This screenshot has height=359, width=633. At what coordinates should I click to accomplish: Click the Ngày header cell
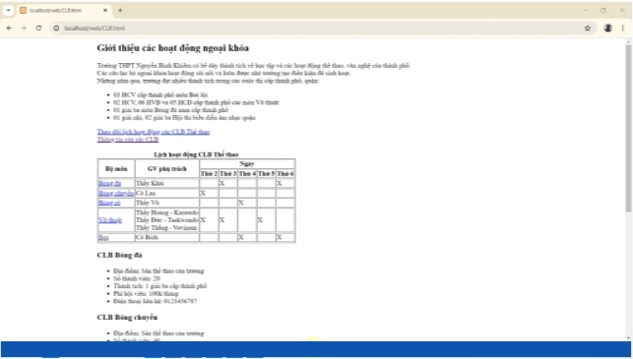247,164
